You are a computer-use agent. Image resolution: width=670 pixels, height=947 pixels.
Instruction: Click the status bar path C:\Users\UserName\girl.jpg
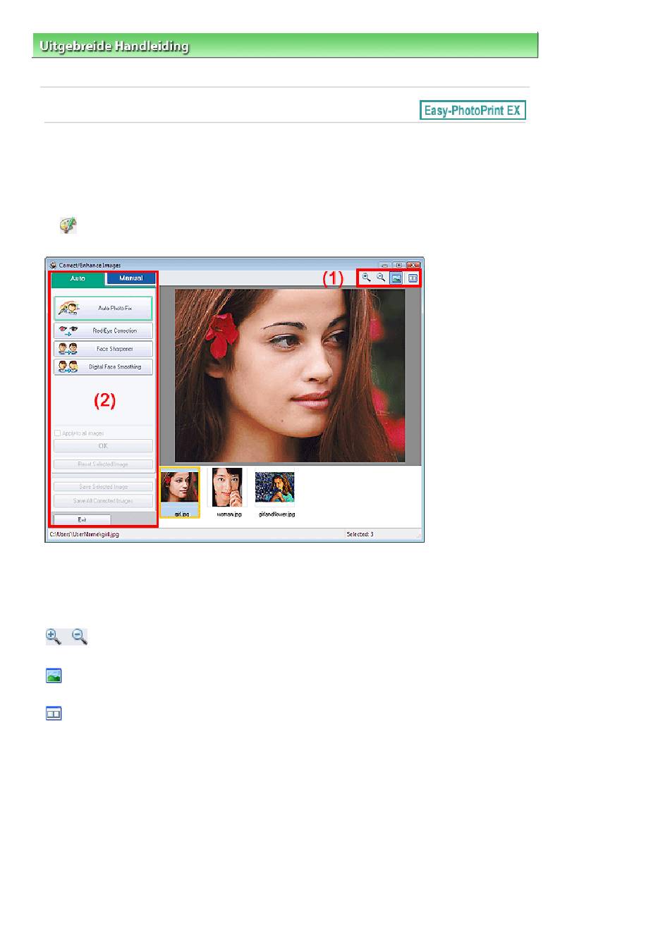[84, 535]
